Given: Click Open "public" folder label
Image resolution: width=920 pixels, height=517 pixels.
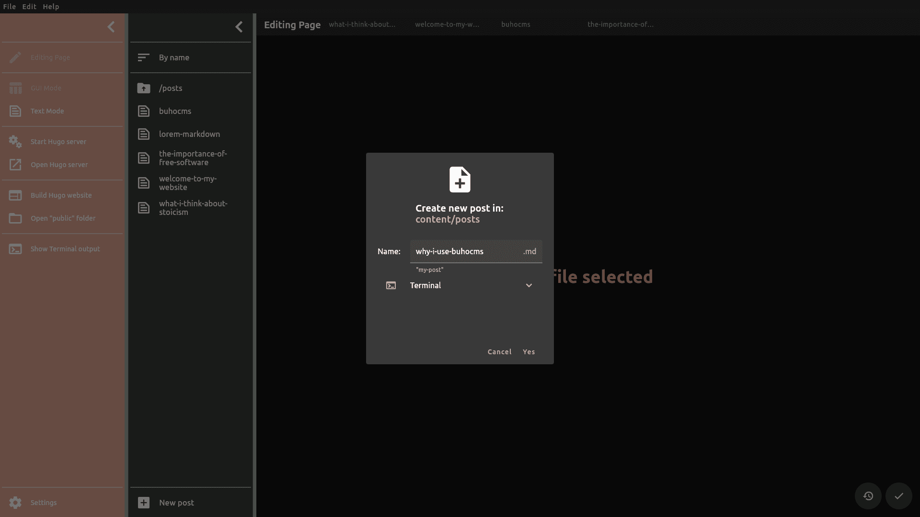Looking at the screenshot, I should (63, 218).
